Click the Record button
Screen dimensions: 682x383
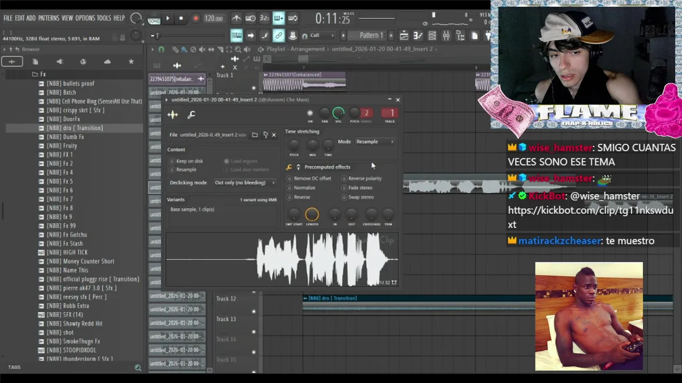point(196,19)
